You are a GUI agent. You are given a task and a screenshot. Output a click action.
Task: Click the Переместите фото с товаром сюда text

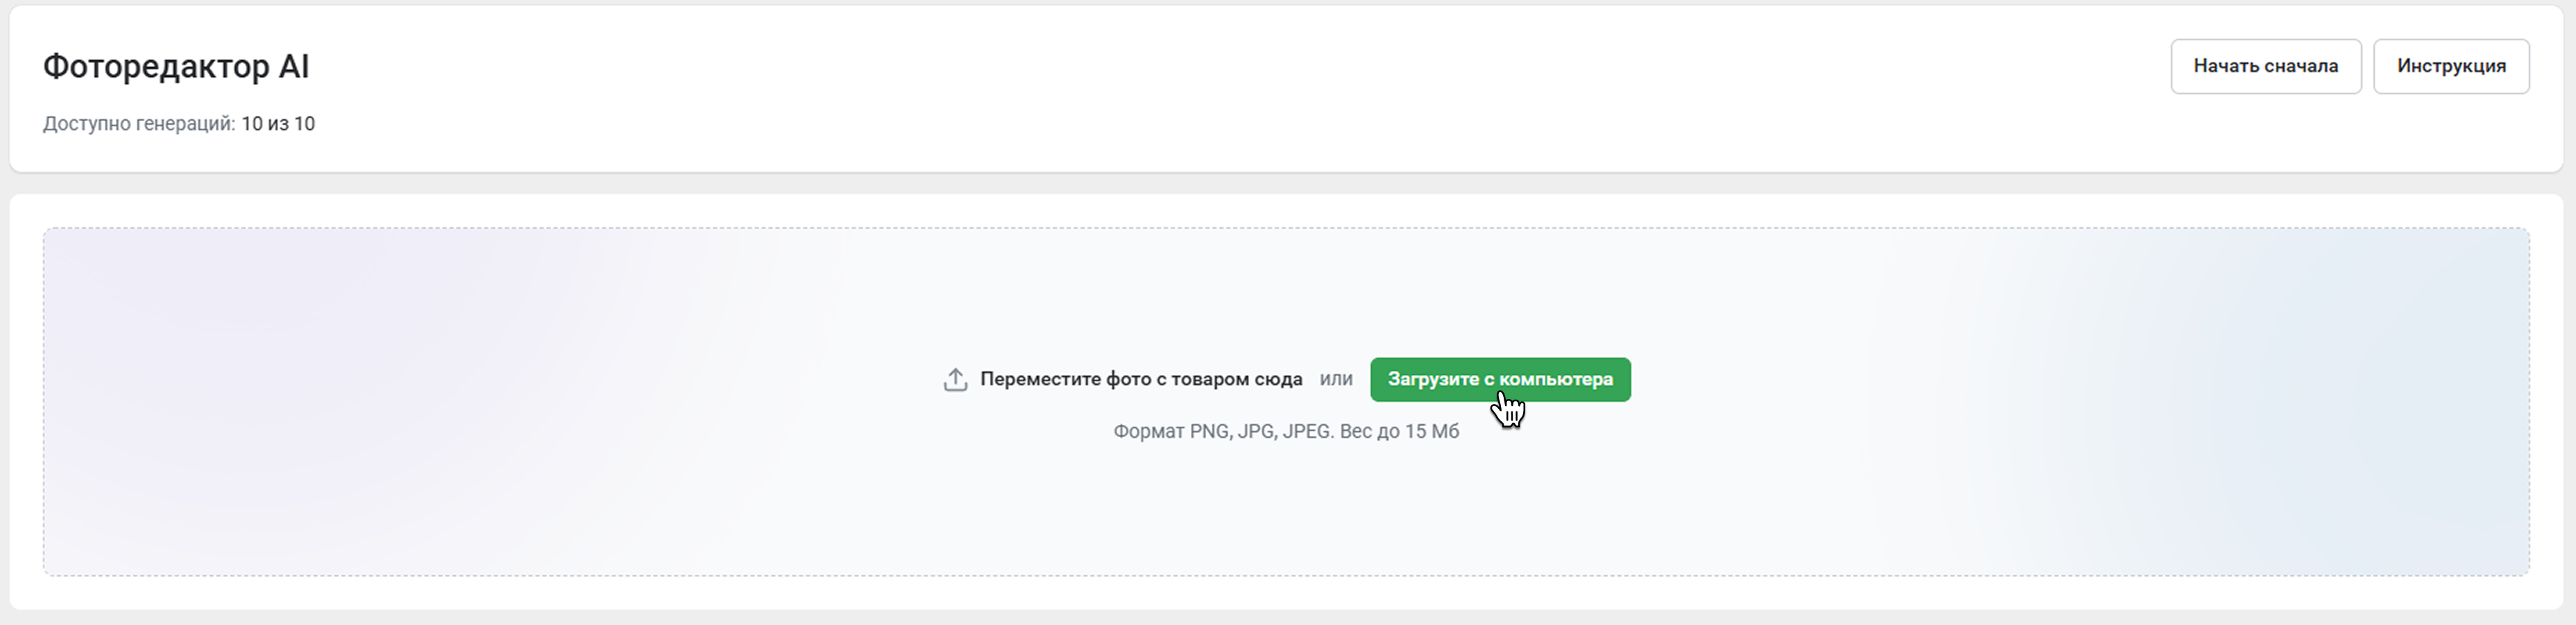pyautogui.click(x=1140, y=380)
